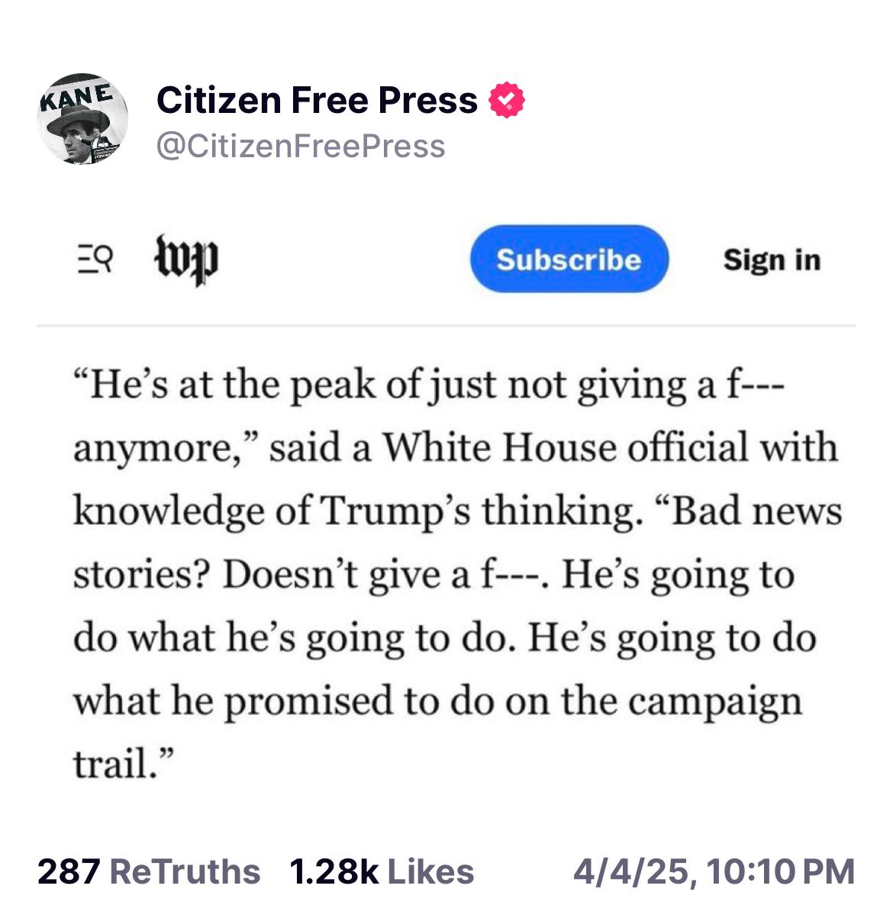Screen dimensions: 893x921
Task: View the Likes label
Action: pyautogui.click(x=431, y=871)
